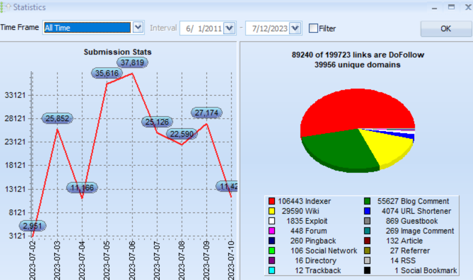Select the green Blog Comment legend swatch

coord(367,201)
